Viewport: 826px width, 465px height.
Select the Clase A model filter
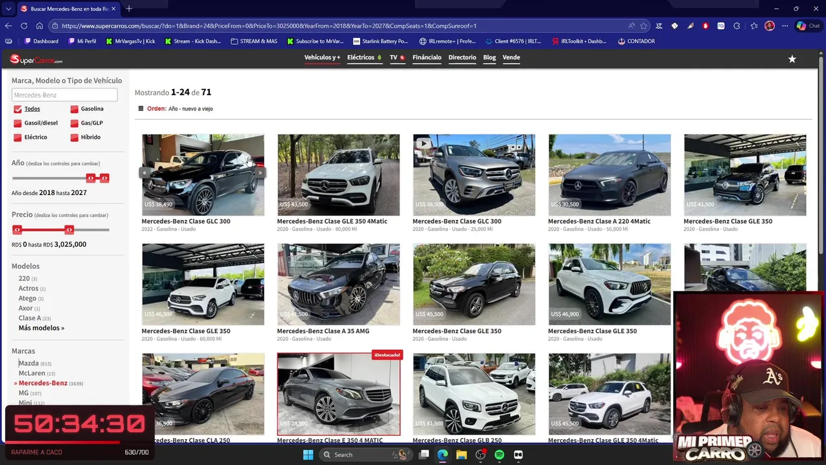30,318
